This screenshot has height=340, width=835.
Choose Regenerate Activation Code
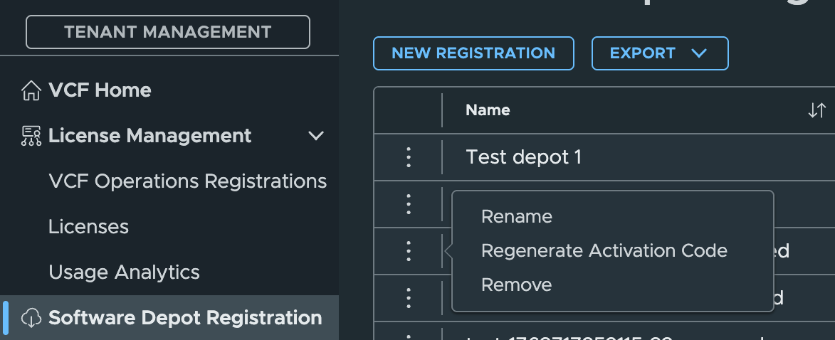click(x=604, y=250)
